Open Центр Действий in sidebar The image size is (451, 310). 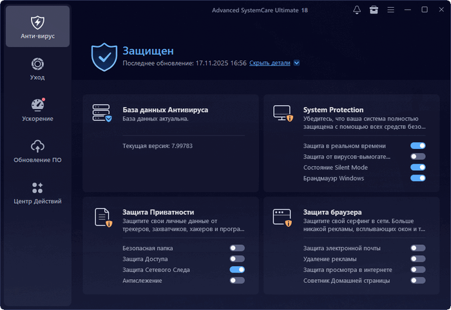[37, 193]
